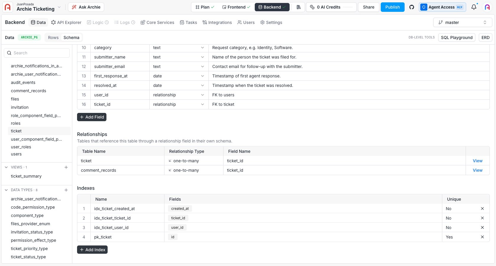
Task: Open the GitHub icon in the top bar
Action: [412, 7]
